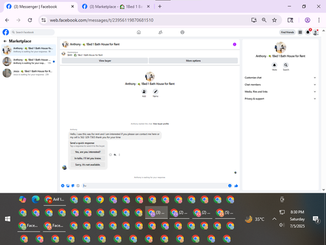Screen dimensions: 326x245
Task: Click the listing thumbnail in Marketplace banner
Action: pos(64,54)
